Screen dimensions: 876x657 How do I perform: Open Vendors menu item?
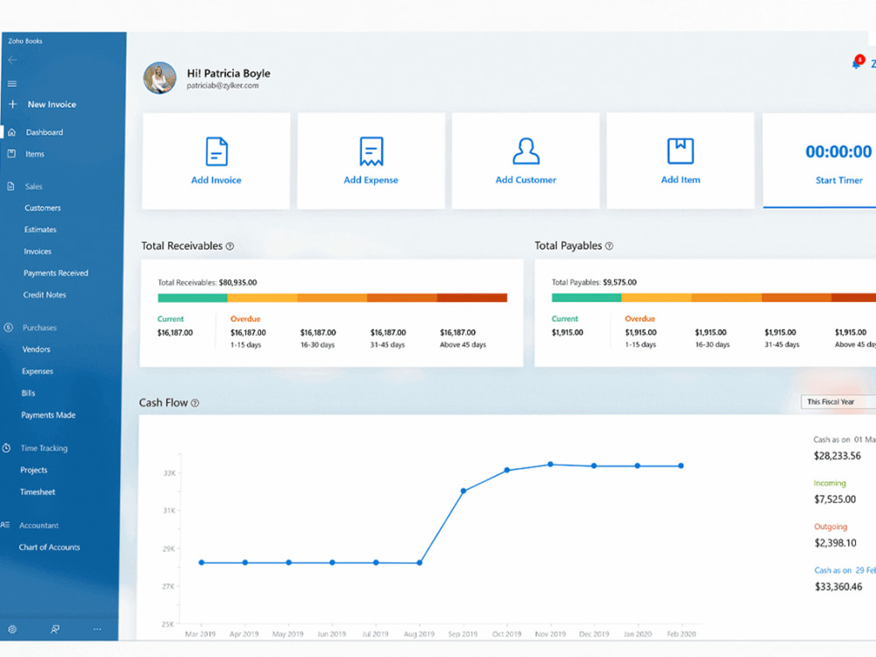(x=36, y=350)
